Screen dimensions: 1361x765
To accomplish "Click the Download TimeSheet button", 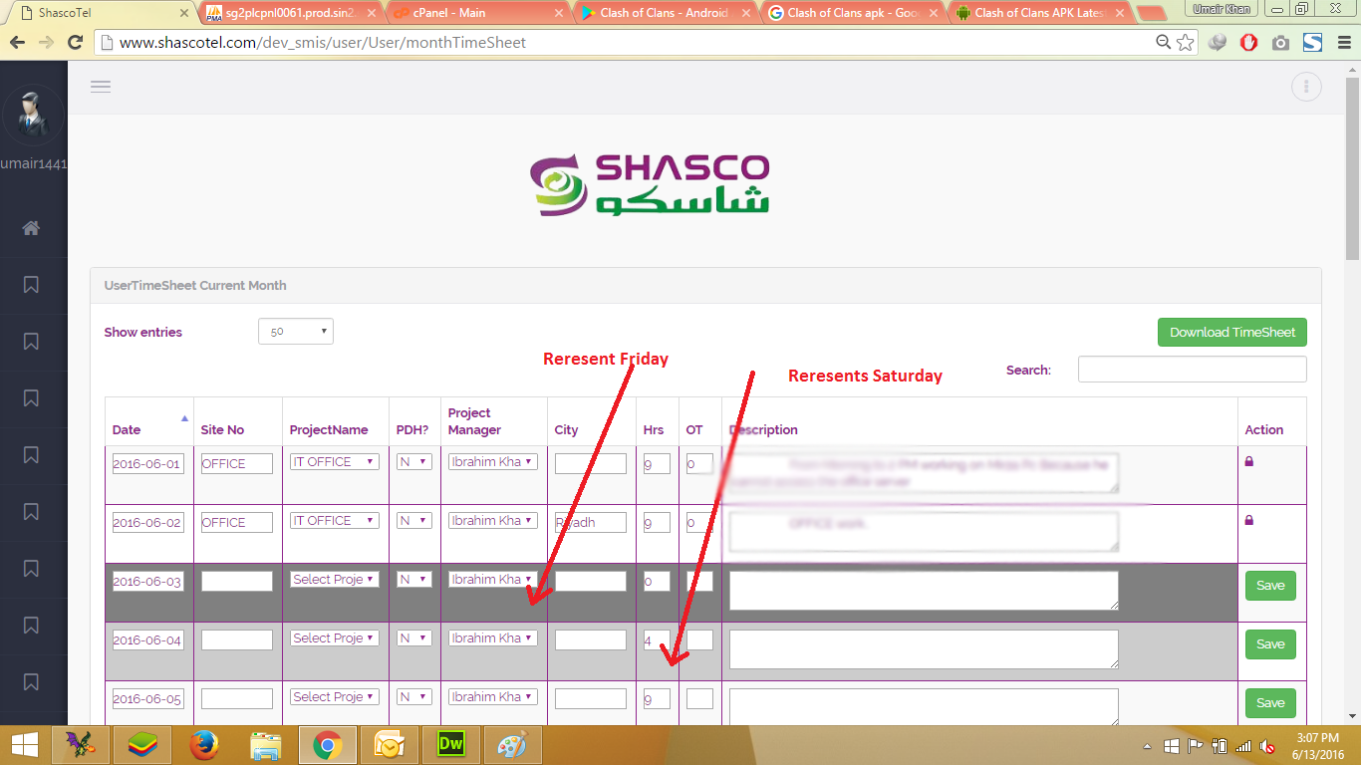I will (x=1231, y=333).
